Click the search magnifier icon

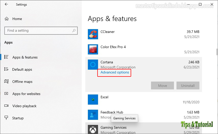pos(74,31)
